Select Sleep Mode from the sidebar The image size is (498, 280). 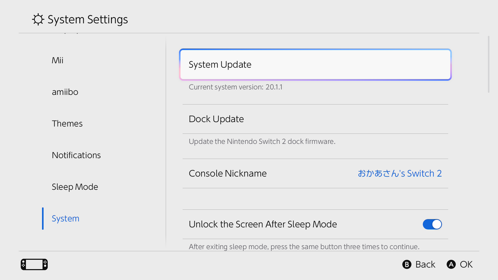pyautogui.click(x=75, y=187)
